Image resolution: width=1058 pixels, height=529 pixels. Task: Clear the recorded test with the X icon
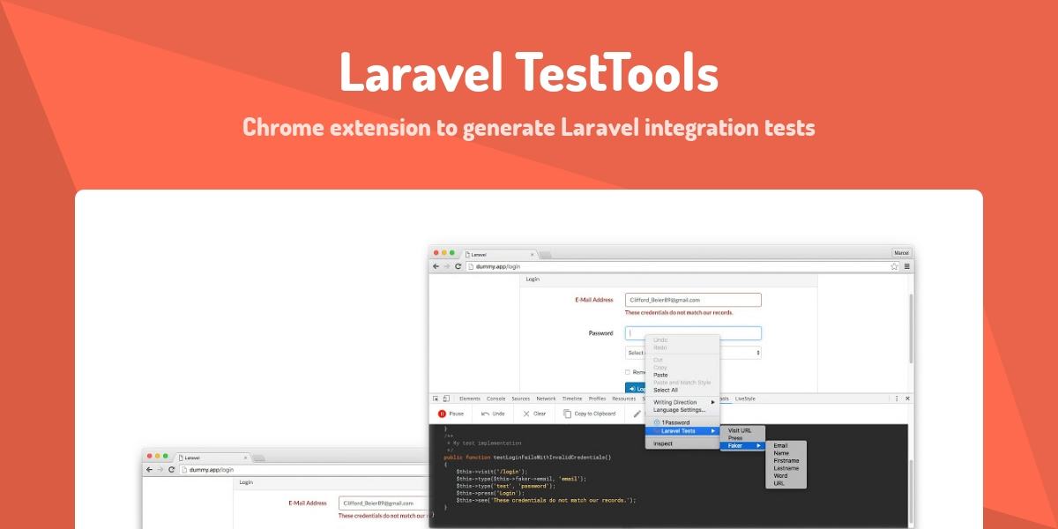(x=525, y=413)
